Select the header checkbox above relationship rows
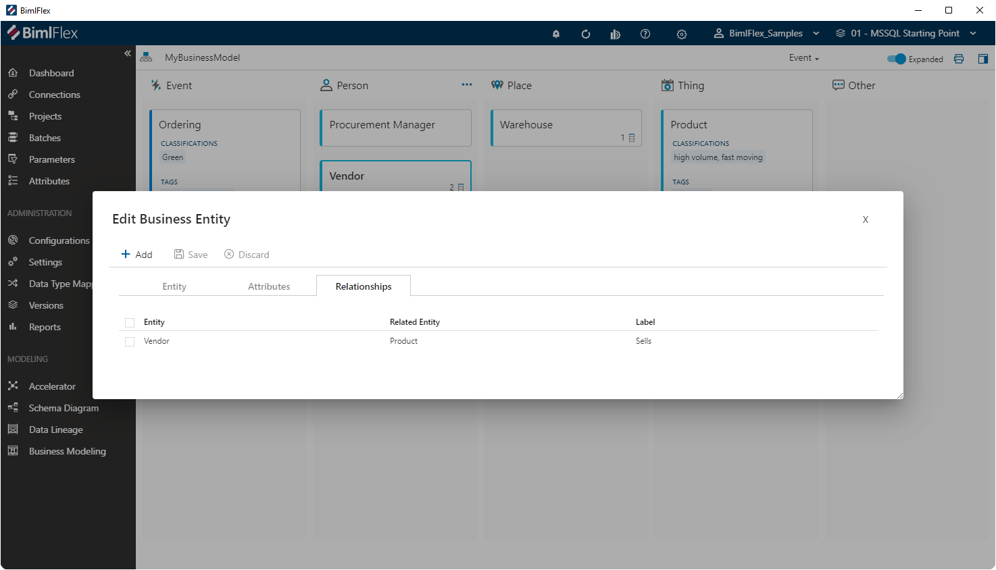Image resolution: width=996 pixels, height=570 pixels. click(x=129, y=322)
